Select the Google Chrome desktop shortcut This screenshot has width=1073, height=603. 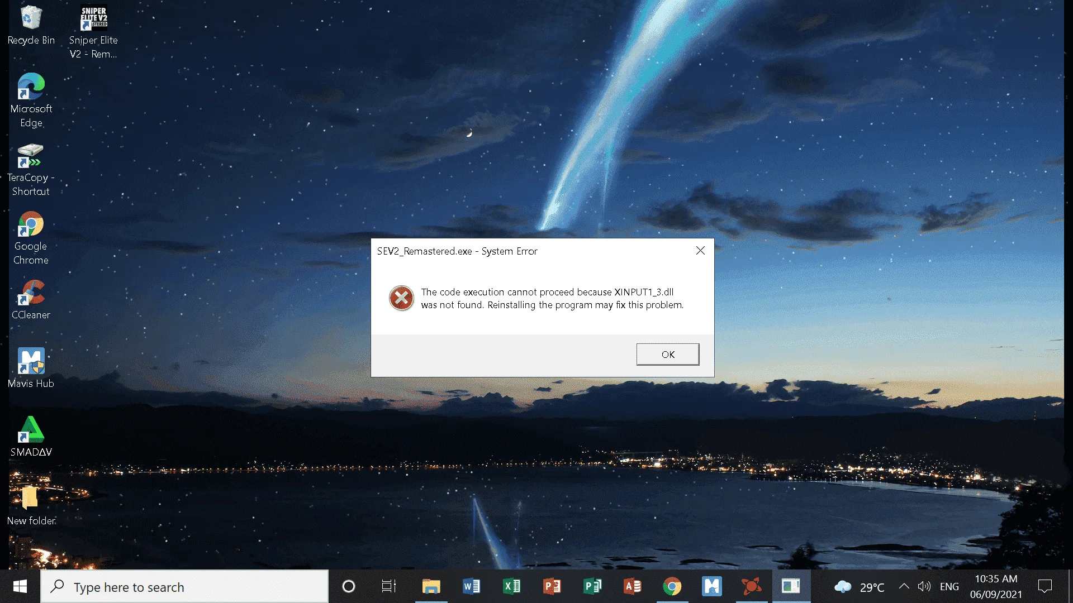pos(31,238)
